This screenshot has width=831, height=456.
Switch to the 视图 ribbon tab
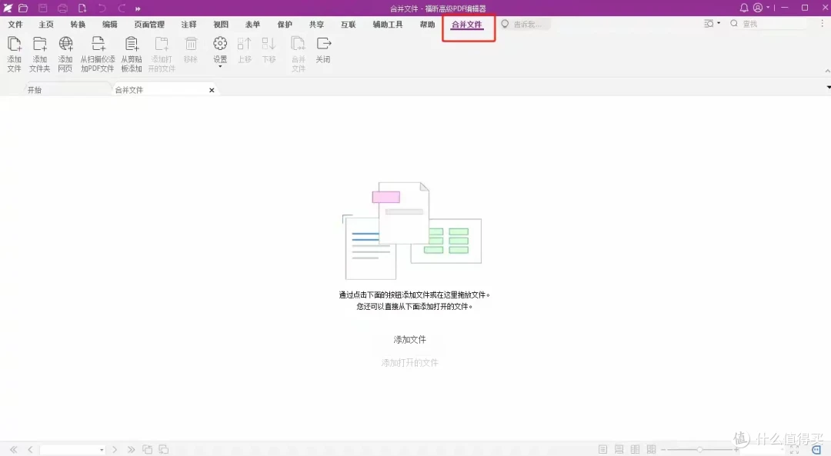(x=221, y=25)
